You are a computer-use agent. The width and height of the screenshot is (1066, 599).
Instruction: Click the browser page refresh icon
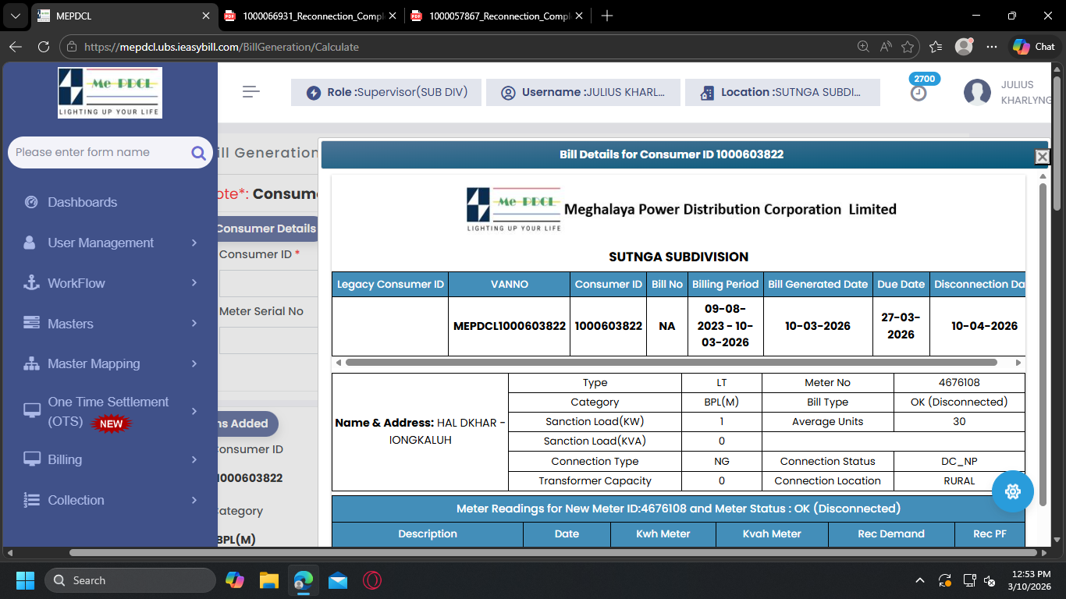coord(44,47)
